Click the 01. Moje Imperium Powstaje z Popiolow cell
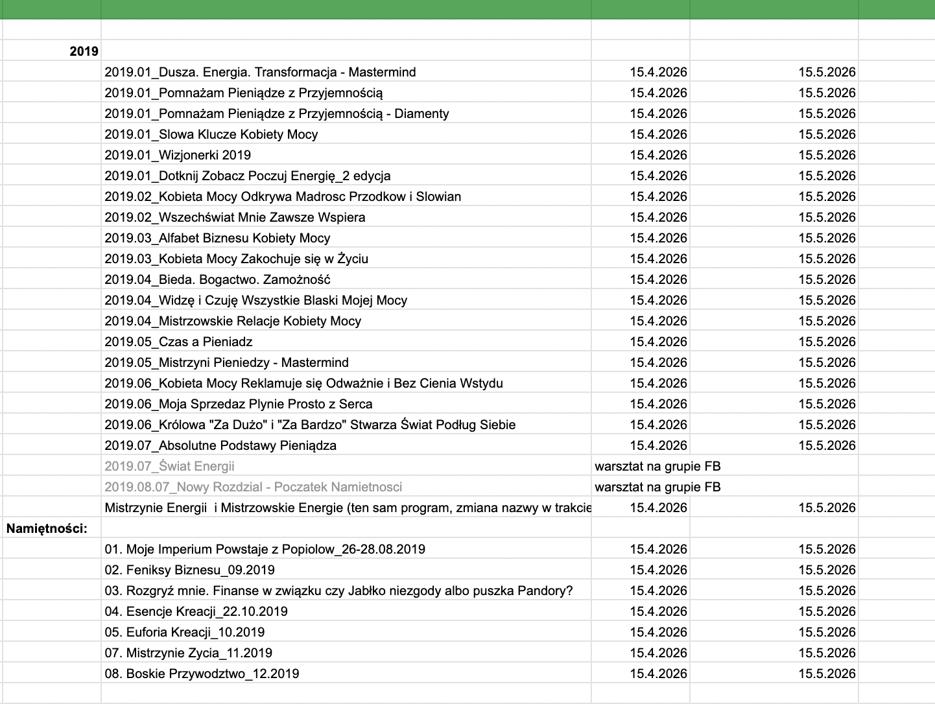The height and width of the screenshot is (704, 935). tap(265, 549)
